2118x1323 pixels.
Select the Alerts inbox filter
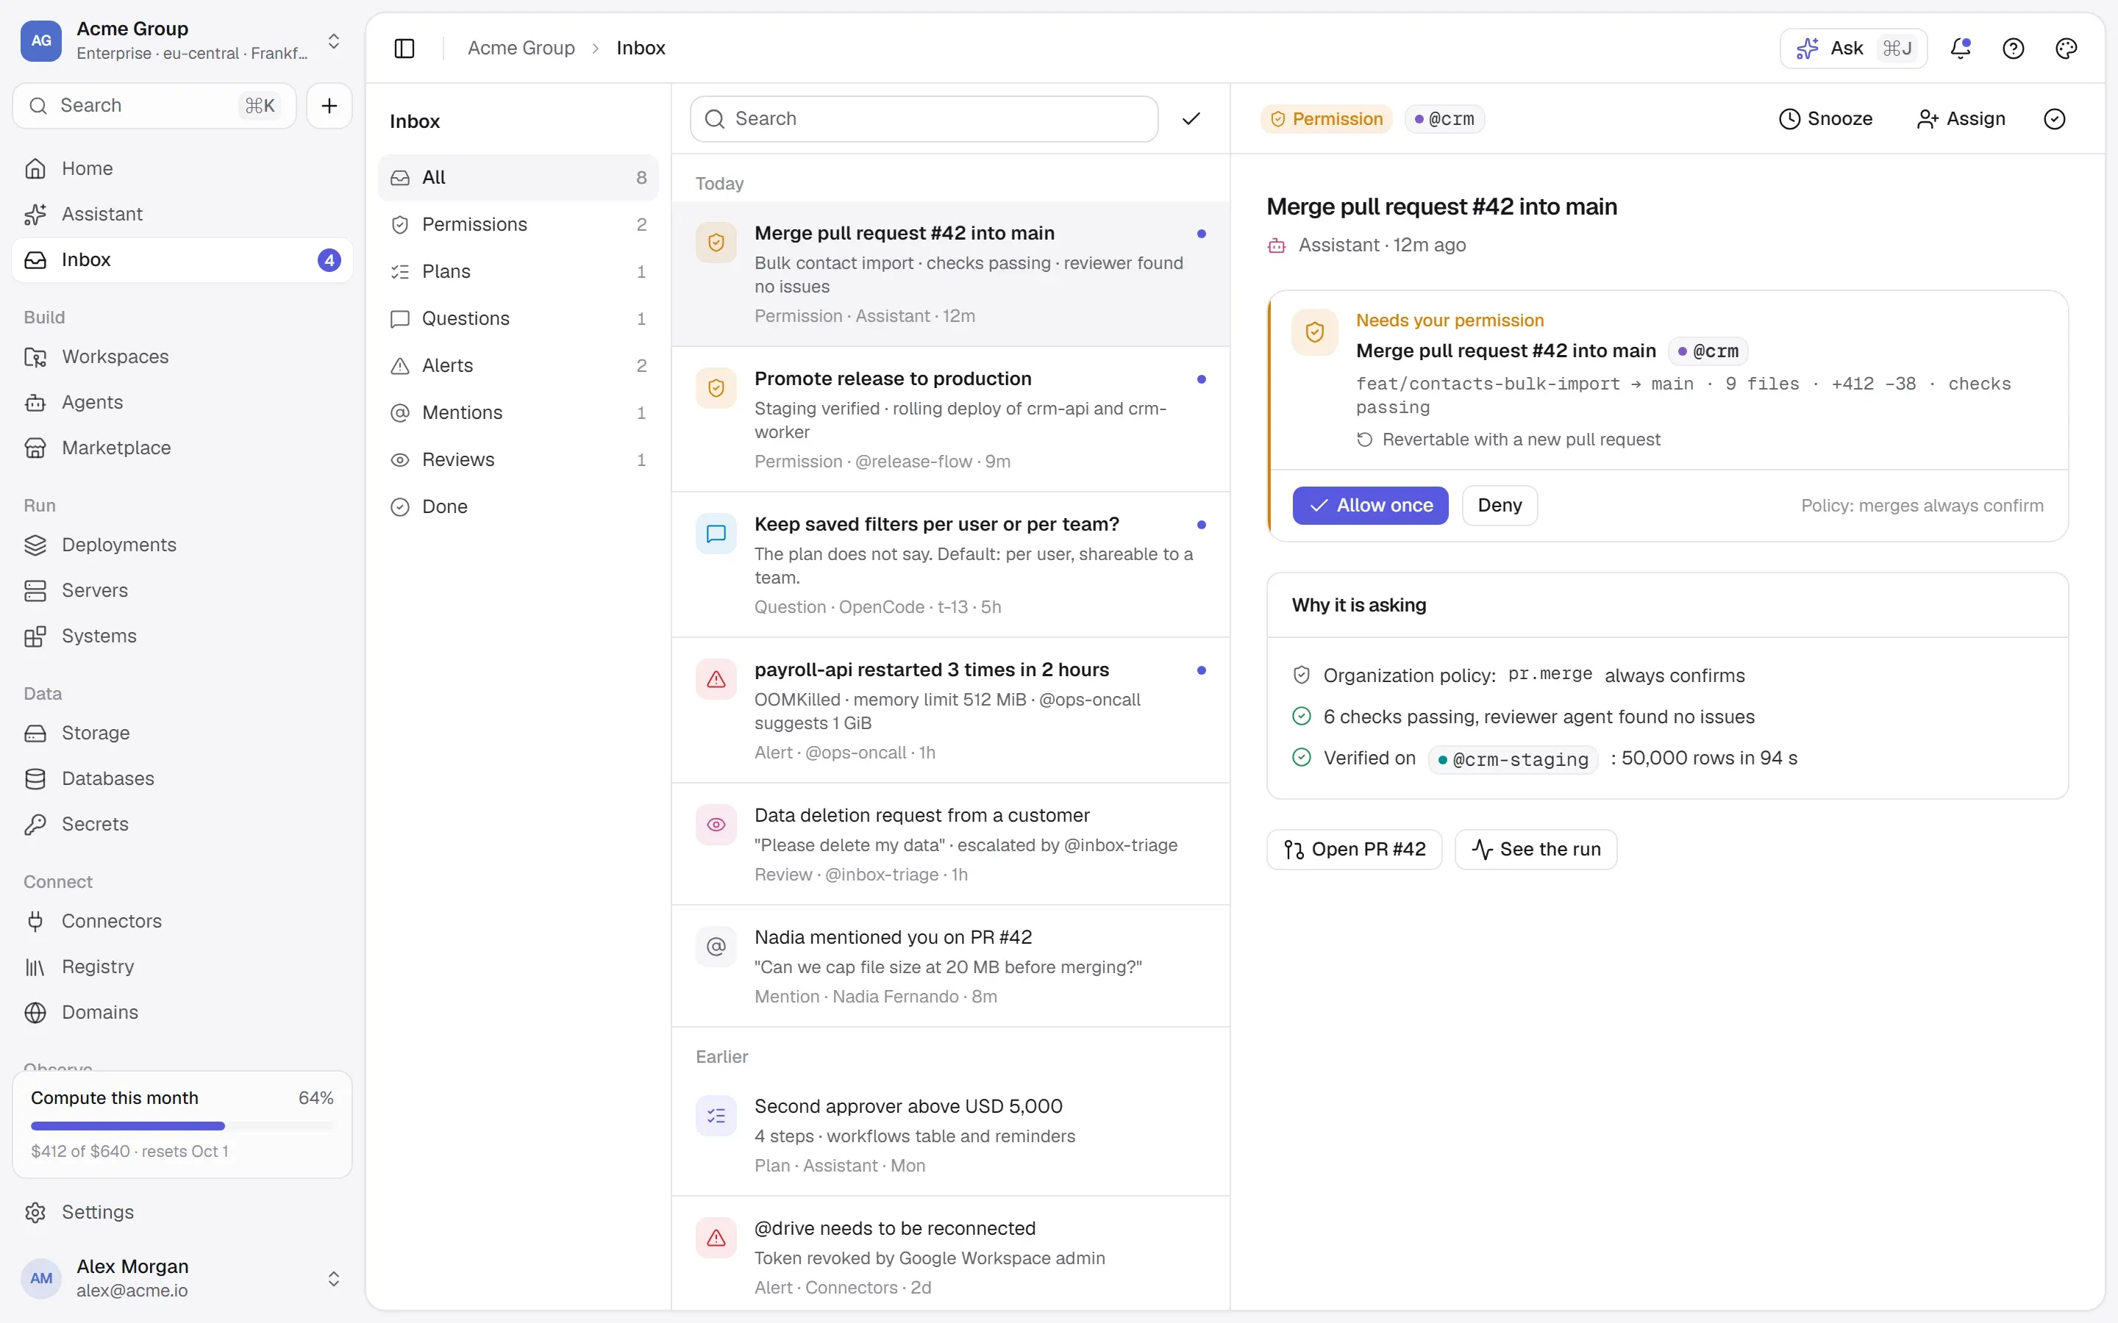coord(518,366)
